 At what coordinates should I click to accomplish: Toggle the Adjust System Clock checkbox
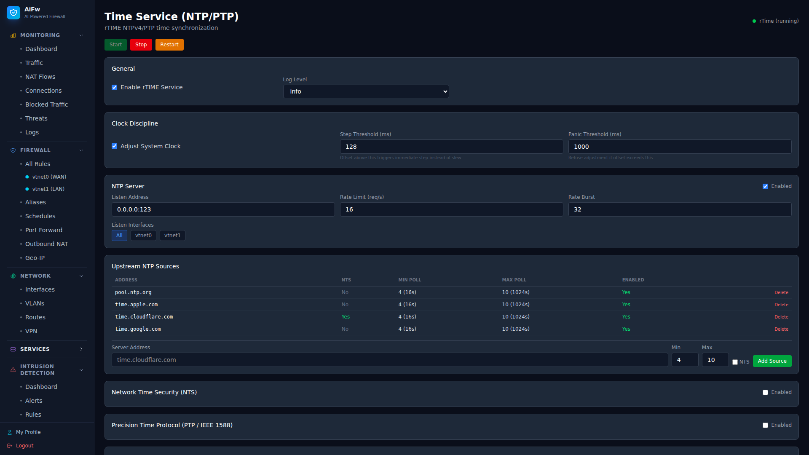coord(114,146)
